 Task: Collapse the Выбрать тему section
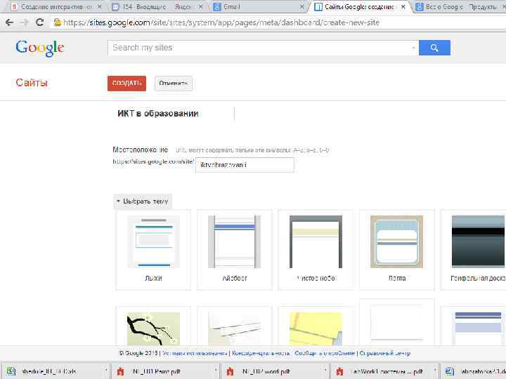point(143,201)
